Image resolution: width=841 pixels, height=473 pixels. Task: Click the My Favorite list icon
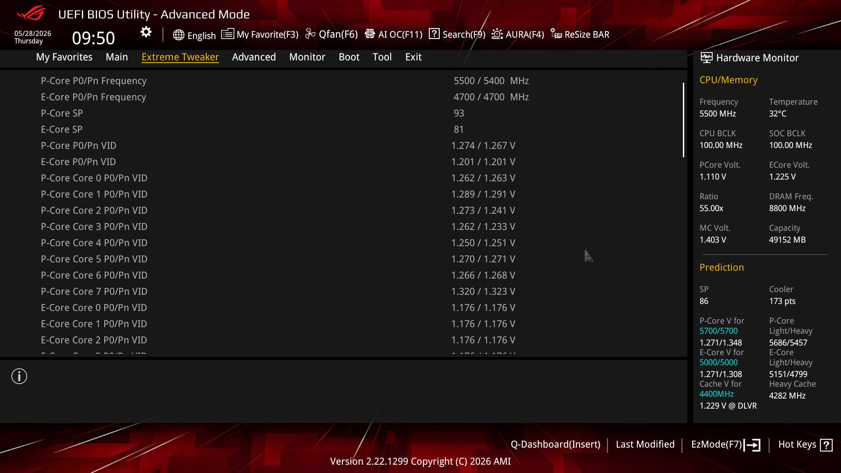227,34
